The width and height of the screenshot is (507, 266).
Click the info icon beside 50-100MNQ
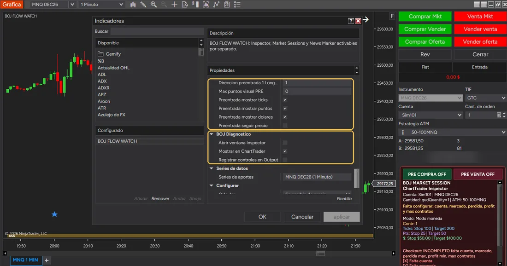[402, 132]
